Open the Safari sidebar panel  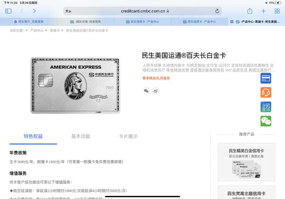[x=8, y=11]
